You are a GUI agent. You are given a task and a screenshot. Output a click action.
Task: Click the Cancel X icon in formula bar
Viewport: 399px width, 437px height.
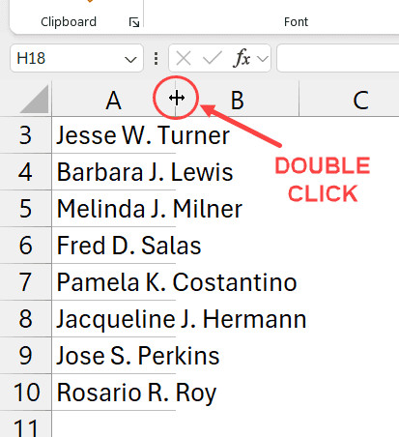184,59
